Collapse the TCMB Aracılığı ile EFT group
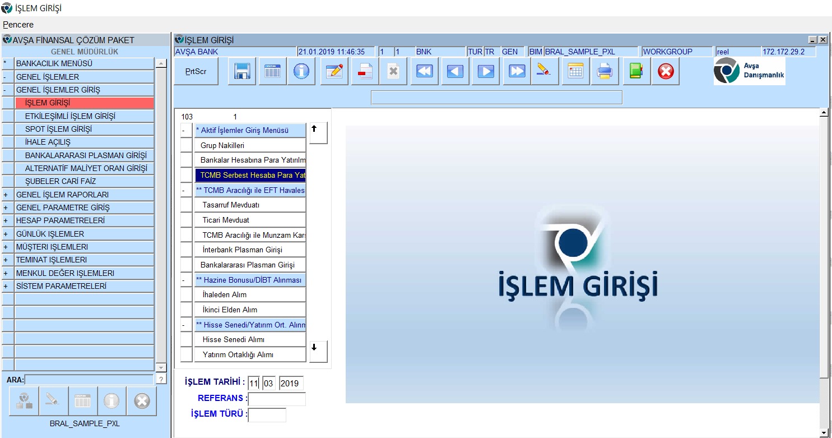 [x=187, y=190]
